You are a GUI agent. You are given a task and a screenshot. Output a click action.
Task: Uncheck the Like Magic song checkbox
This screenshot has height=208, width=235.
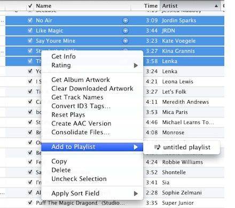[30, 30]
